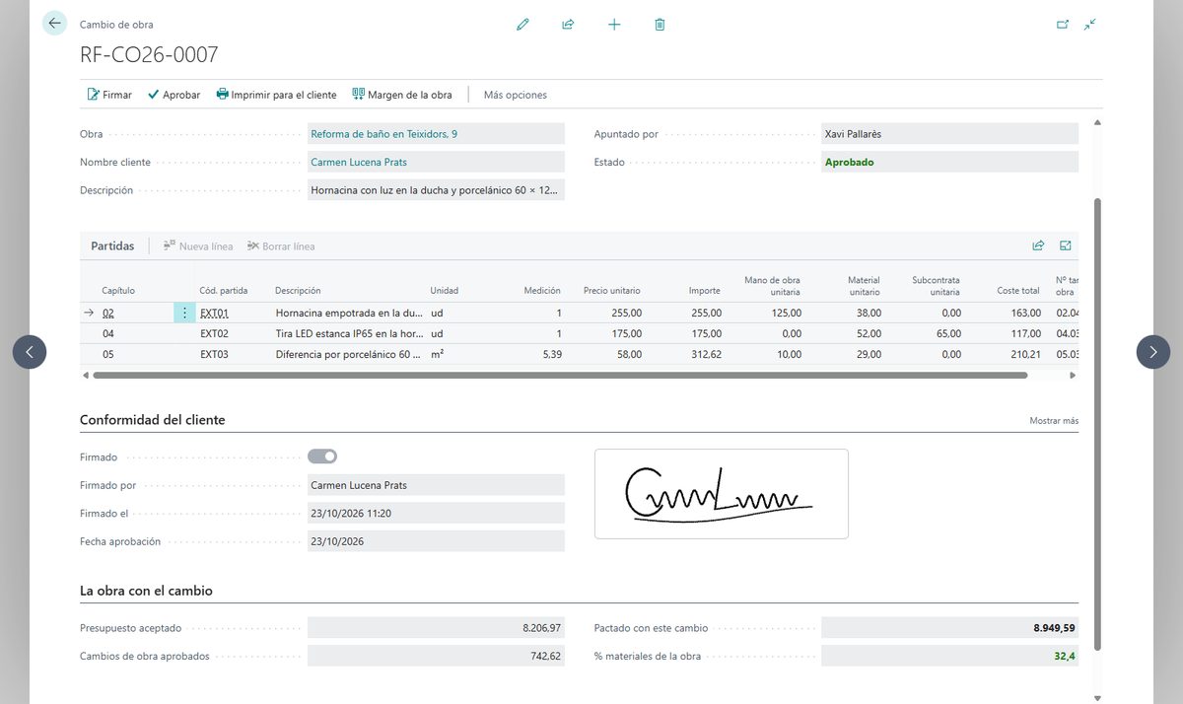Expand Mostrar más in Conformidad del cliente
1183x704 pixels.
point(1054,421)
